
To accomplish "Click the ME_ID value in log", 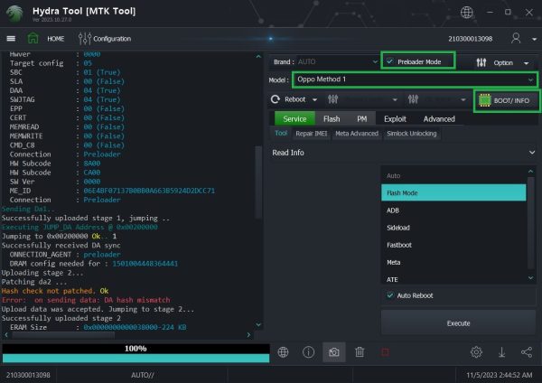I will point(149,191).
